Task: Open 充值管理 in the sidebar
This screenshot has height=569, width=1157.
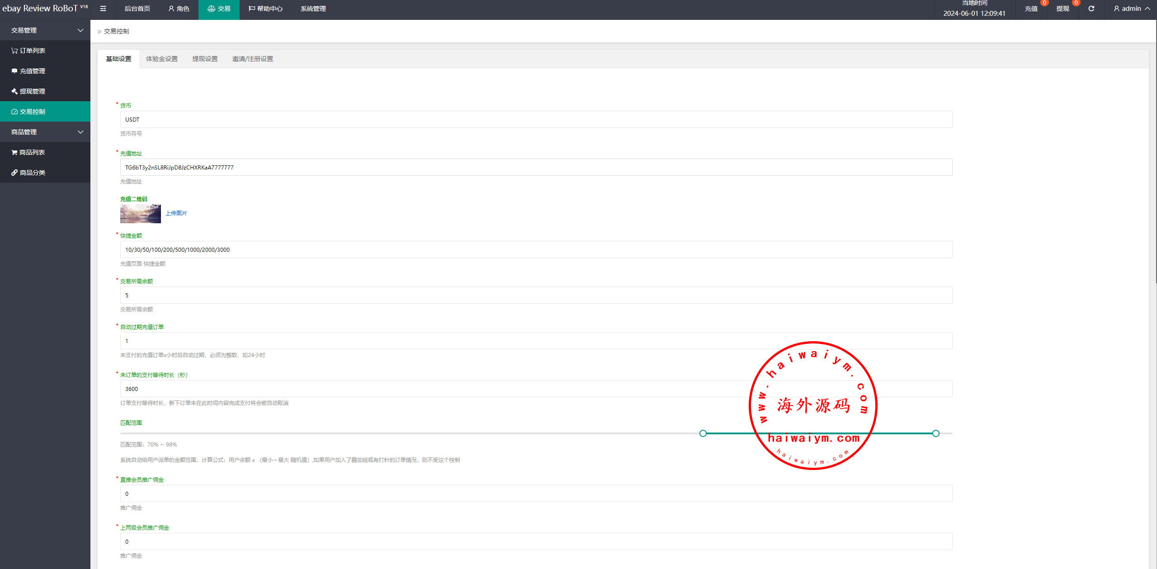Action: 32,71
